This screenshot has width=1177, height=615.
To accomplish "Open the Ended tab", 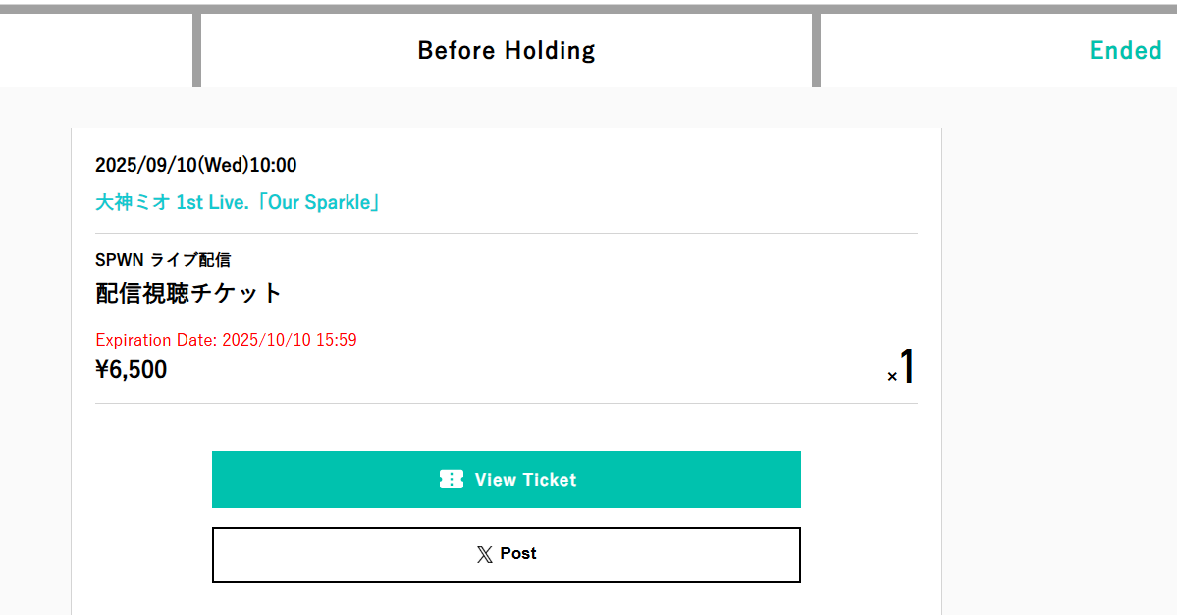I will 1125,50.
